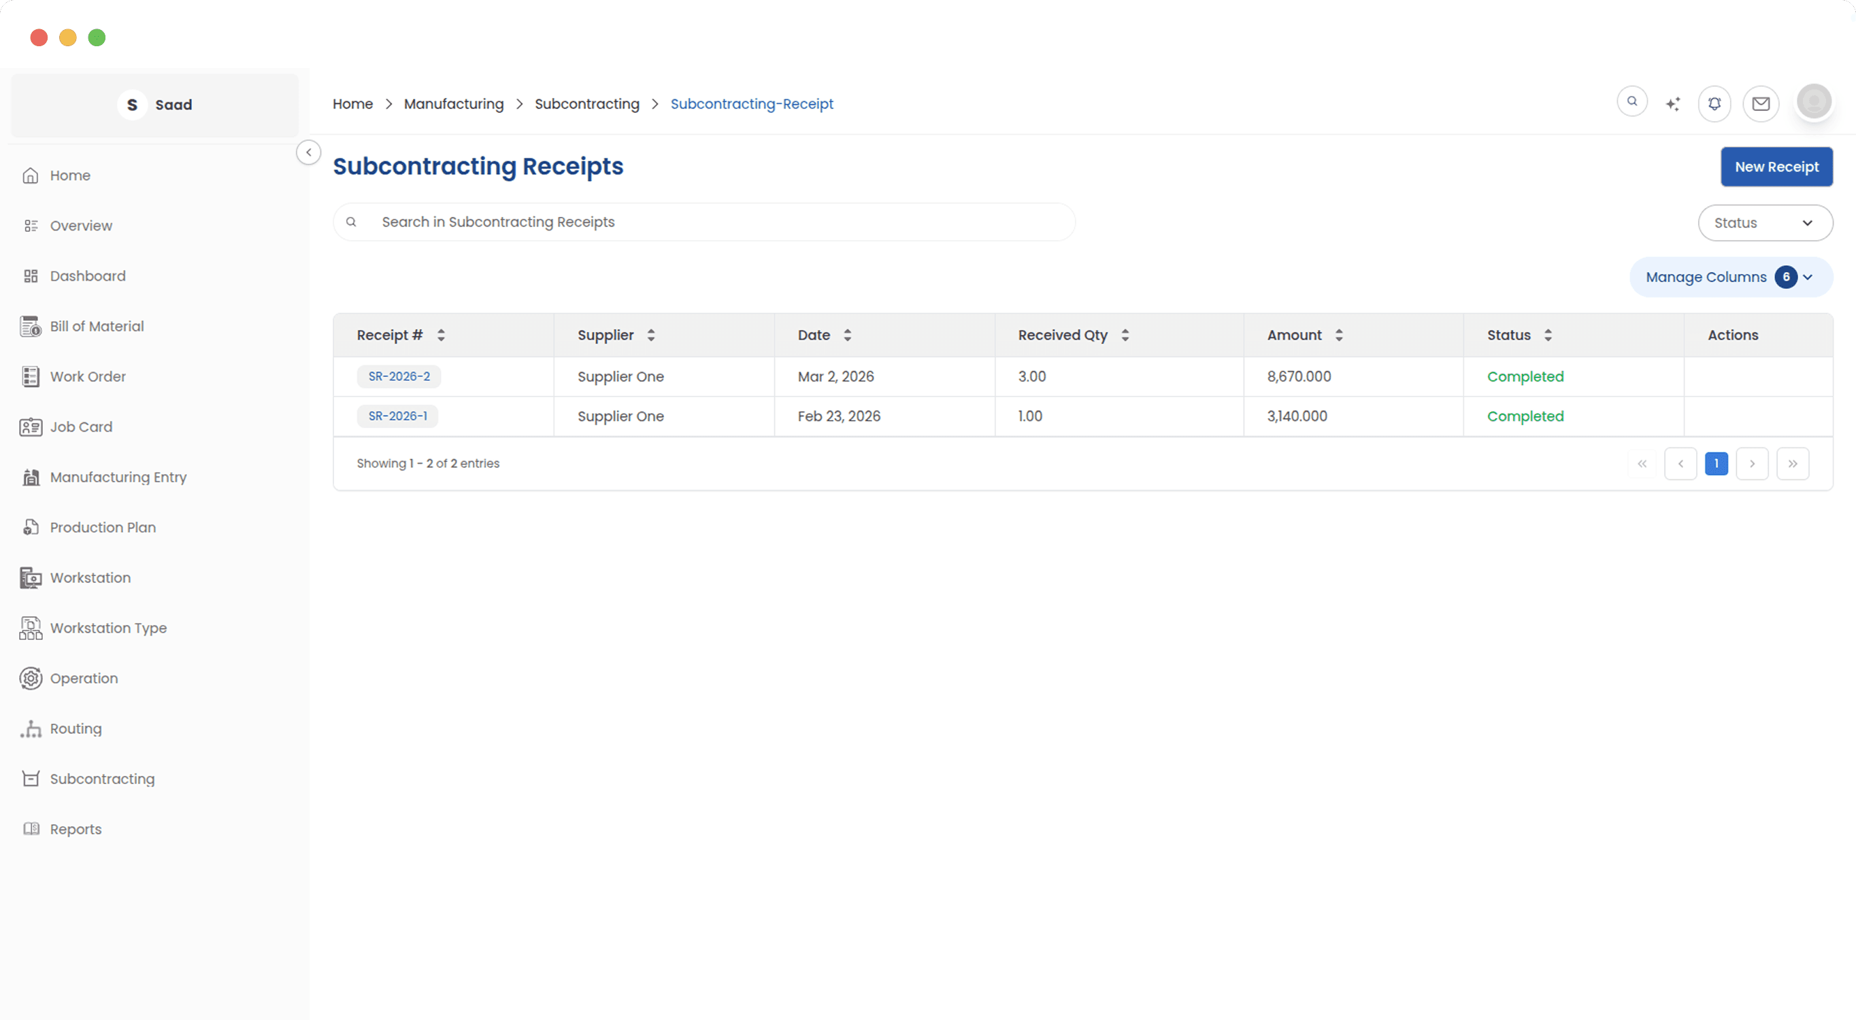Image resolution: width=1856 pixels, height=1020 pixels.
Task: Collapse the sidebar with the arrow toggle
Action: click(x=308, y=153)
